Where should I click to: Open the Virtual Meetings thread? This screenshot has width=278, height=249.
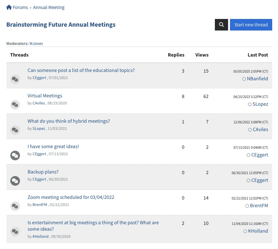tap(44, 95)
